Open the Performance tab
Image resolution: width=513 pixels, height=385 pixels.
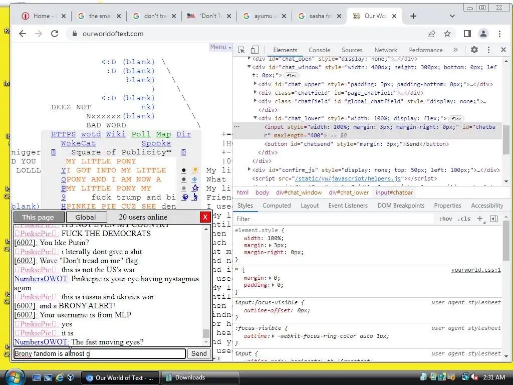426,50
